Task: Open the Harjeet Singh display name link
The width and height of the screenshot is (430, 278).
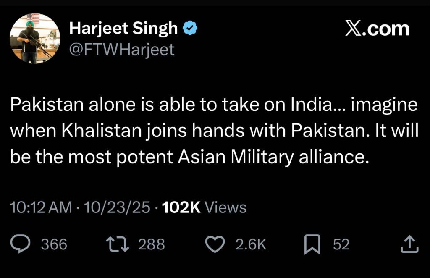Action: click(123, 29)
